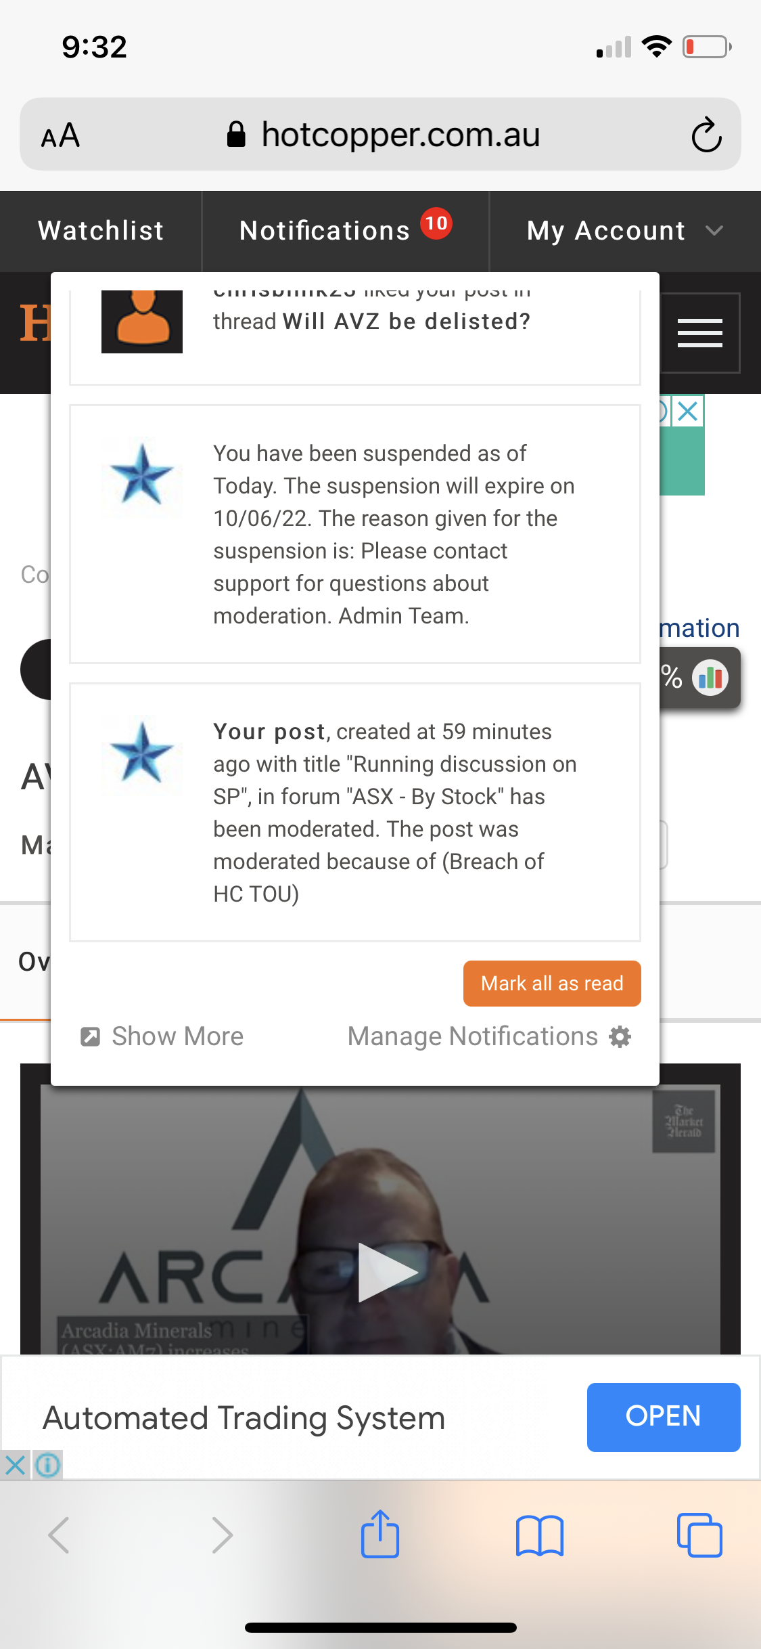Open Safari bookmarks book icon
Viewport: 761px width, 1649px height.
(x=539, y=1535)
